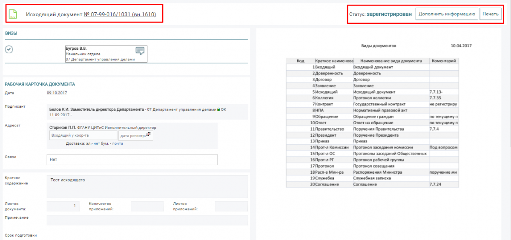Click the Листов приложений field

[231, 206]
